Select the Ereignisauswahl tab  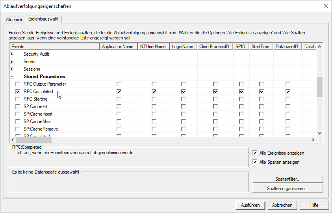coord(43,19)
